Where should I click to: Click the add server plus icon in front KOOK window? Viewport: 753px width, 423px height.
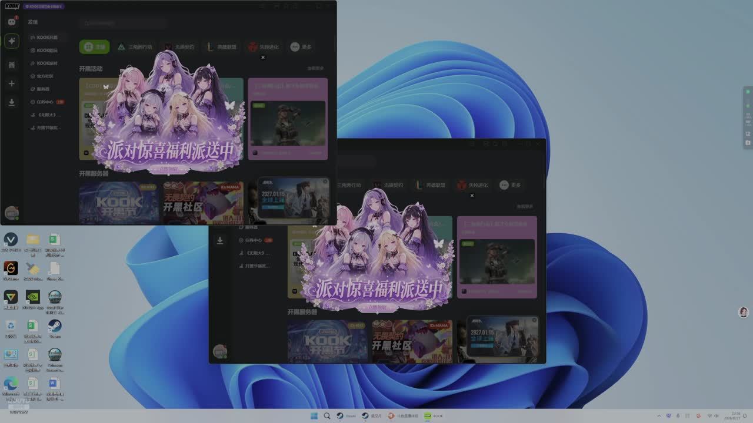click(x=11, y=83)
